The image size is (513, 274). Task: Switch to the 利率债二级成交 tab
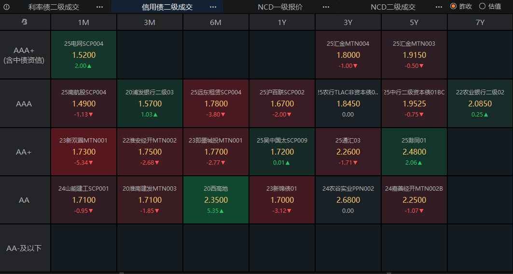[54, 7]
